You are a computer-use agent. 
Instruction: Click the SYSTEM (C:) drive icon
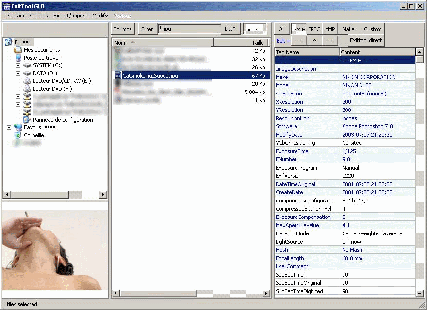coord(27,65)
